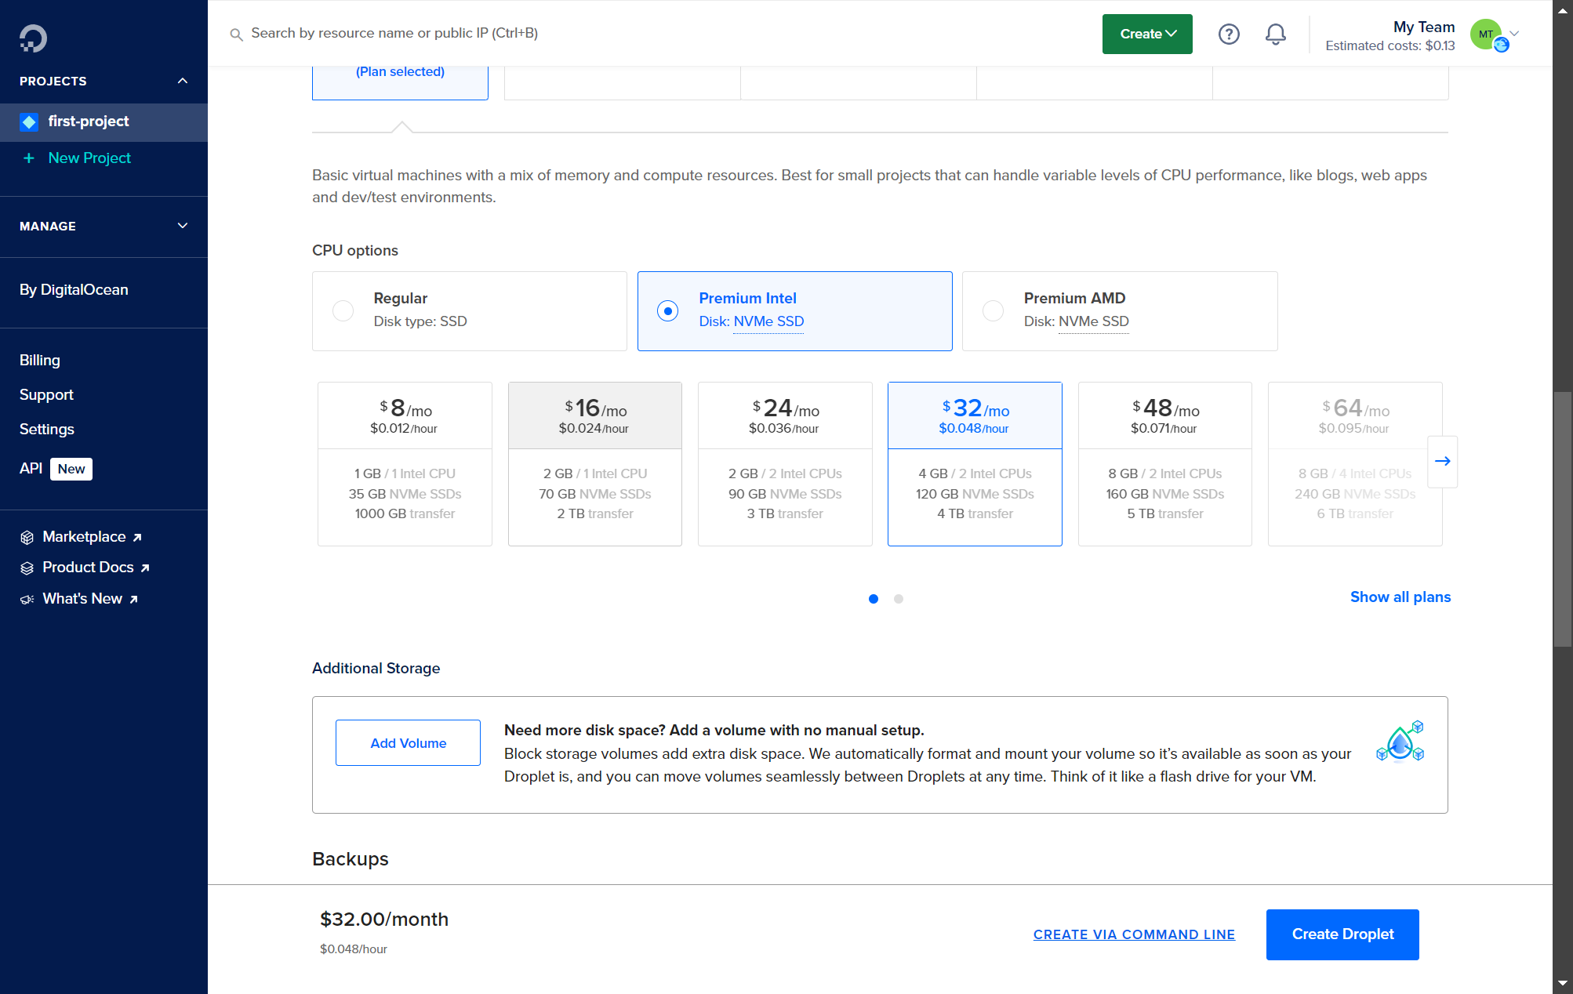Click the Product Docs stack icon

(x=27, y=568)
